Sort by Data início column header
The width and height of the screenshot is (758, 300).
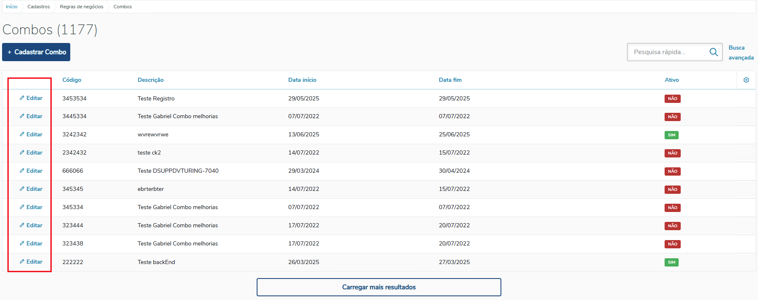point(302,80)
